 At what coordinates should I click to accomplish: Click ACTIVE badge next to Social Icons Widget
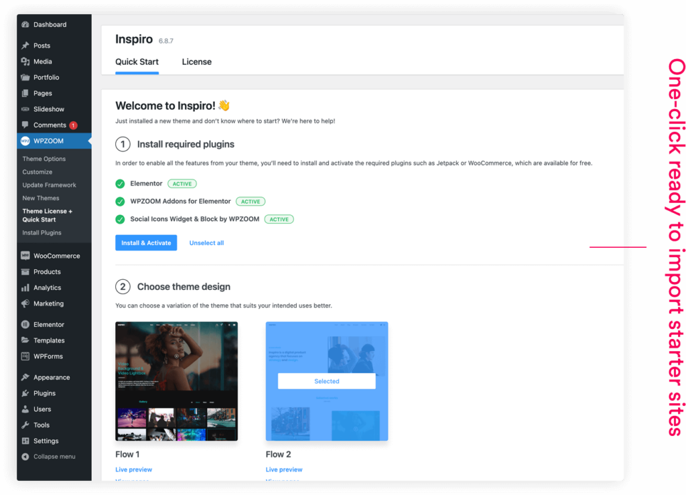pos(279,219)
